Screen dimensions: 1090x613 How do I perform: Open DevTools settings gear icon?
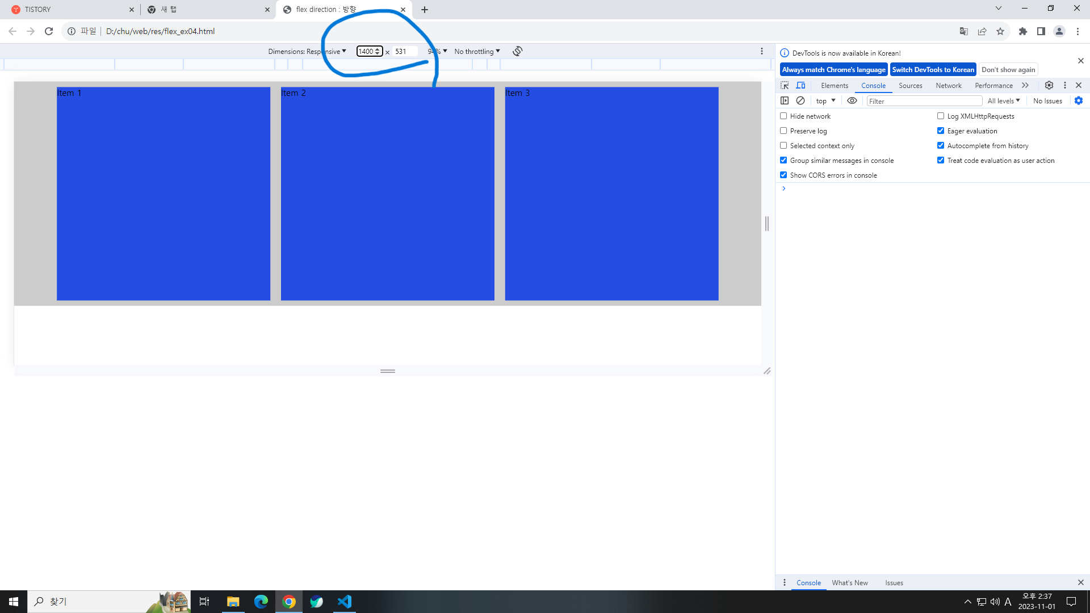click(x=1049, y=85)
